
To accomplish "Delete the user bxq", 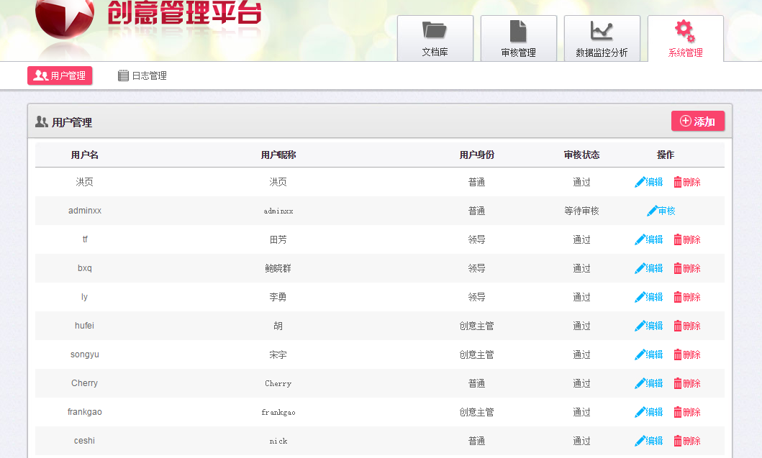I will point(687,268).
